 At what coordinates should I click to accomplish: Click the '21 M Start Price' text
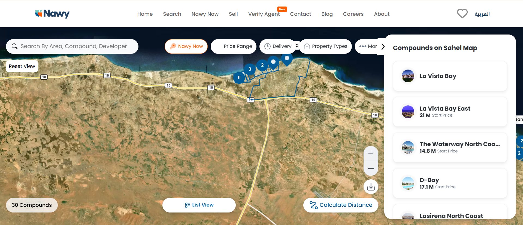(x=436, y=115)
